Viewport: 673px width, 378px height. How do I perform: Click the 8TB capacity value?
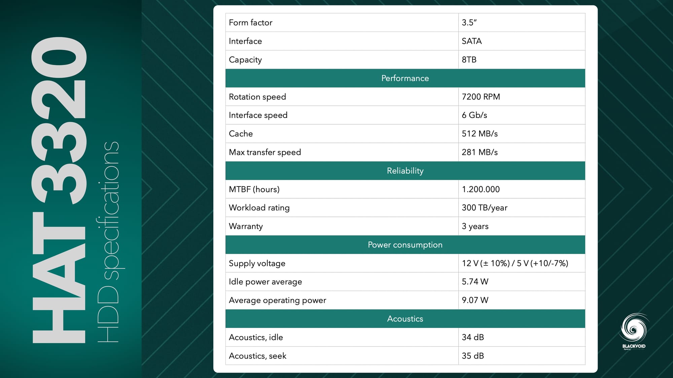469,59
